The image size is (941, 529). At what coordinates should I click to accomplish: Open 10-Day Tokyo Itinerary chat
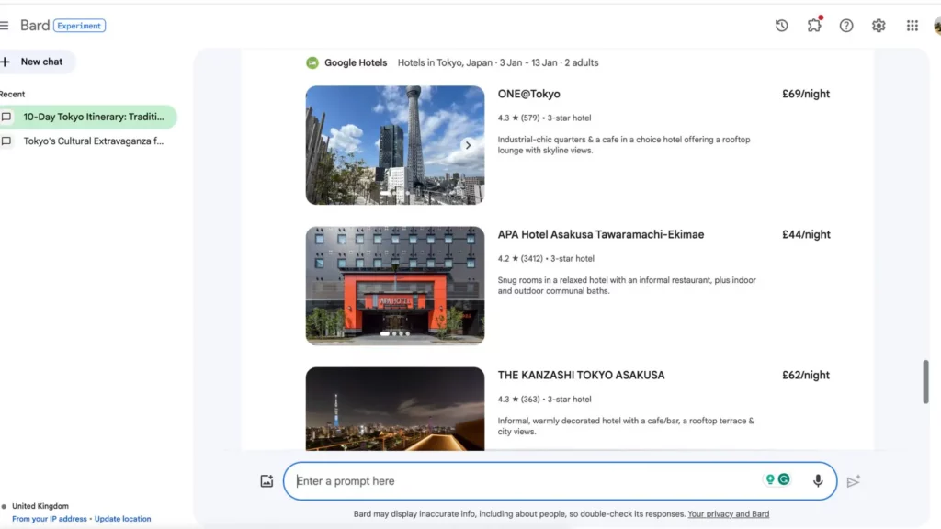coord(92,118)
